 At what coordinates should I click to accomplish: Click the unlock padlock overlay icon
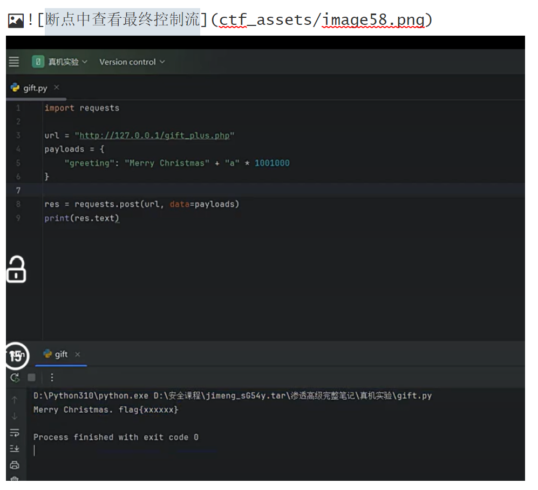[16, 270]
